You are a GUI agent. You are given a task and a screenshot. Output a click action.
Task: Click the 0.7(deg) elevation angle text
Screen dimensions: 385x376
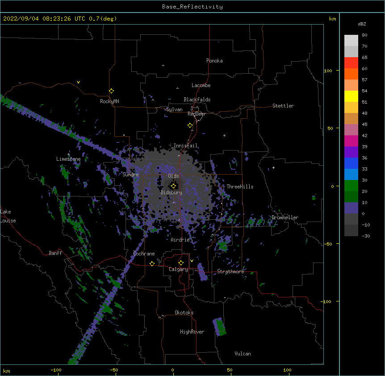tap(103, 19)
